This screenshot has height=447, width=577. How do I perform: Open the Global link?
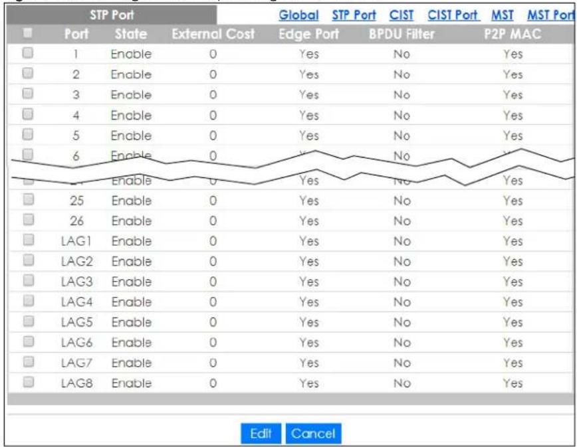coord(298,15)
